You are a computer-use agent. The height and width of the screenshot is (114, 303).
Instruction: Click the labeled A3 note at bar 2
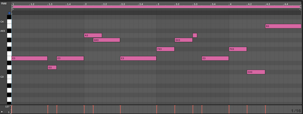point(93,35)
